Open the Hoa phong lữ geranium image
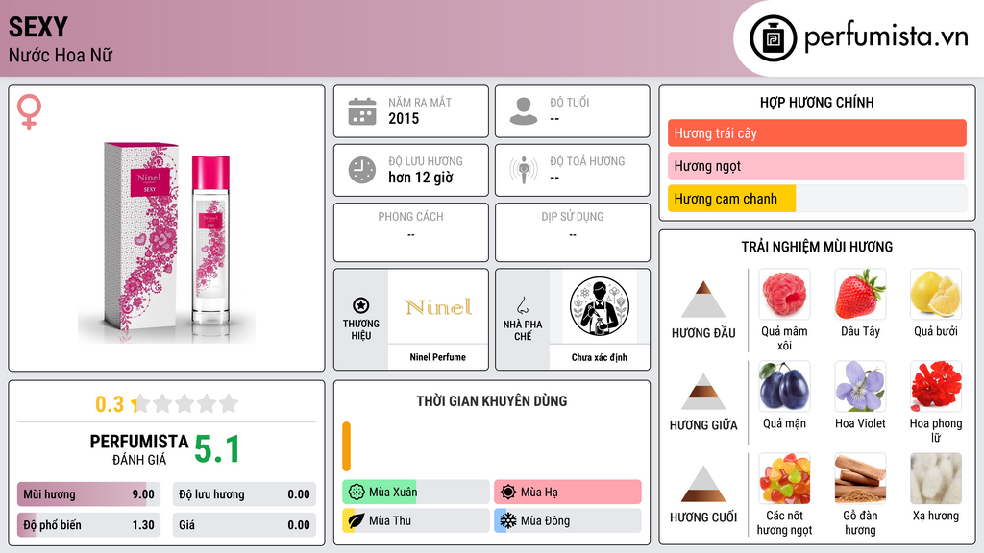This screenshot has width=984, height=553. click(936, 386)
